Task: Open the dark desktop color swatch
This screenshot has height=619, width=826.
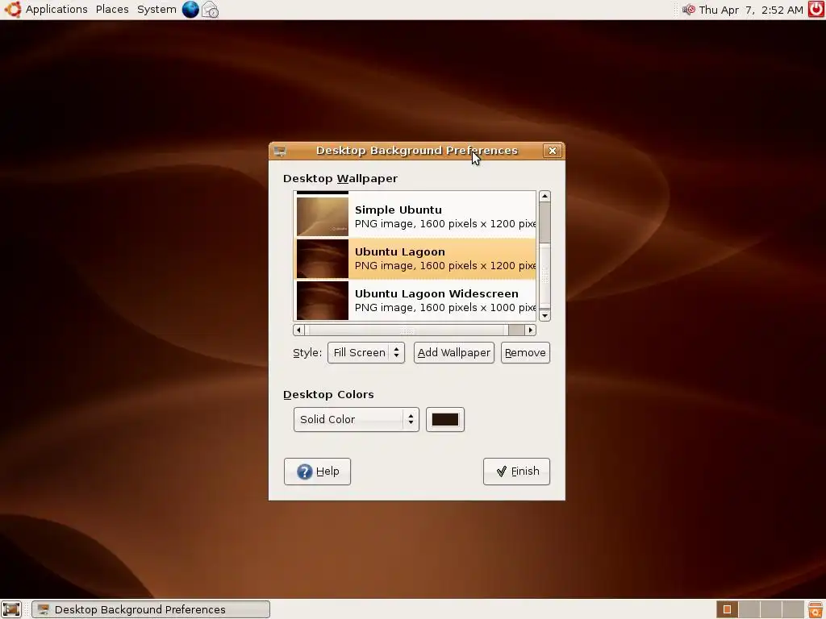Action: coord(445,419)
